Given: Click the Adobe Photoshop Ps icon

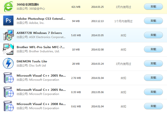Looking at the screenshot, I should pos(8,20).
